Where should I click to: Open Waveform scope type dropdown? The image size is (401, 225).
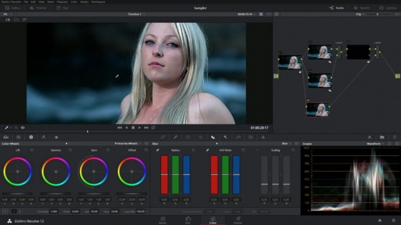375,144
